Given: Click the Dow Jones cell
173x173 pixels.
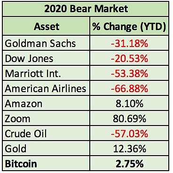Looking at the screenshot, I should (46, 58).
